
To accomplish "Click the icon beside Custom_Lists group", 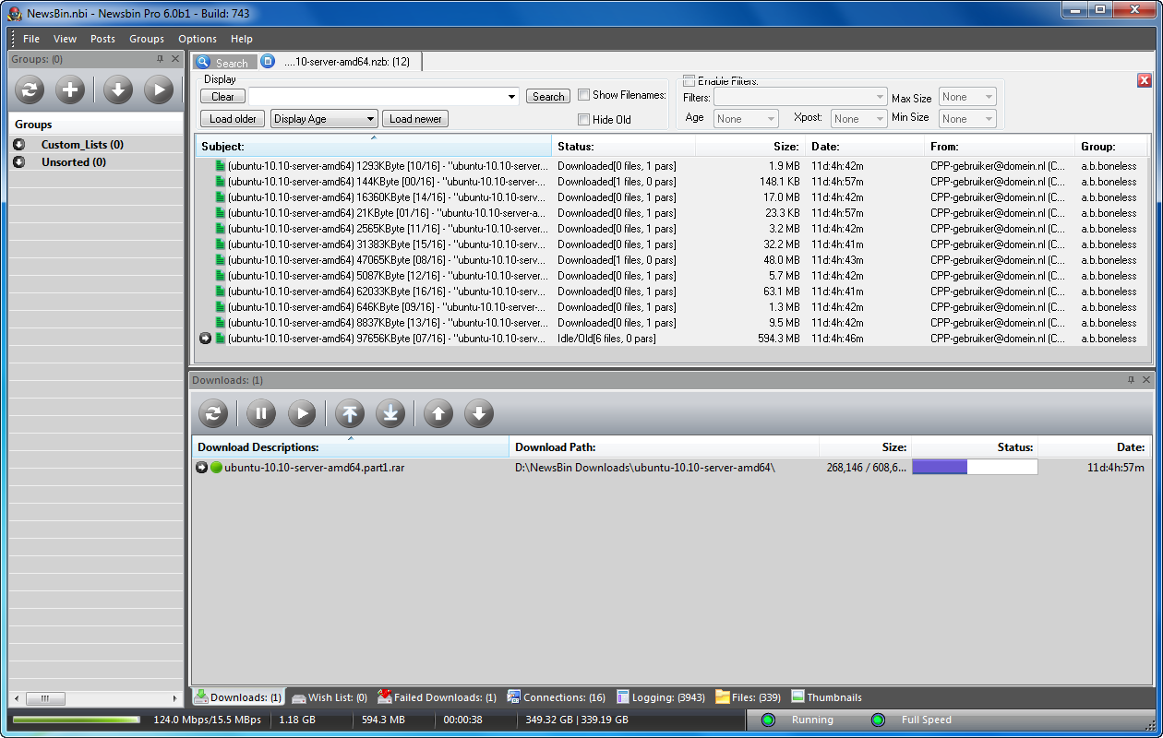I will [x=19, y=145].
